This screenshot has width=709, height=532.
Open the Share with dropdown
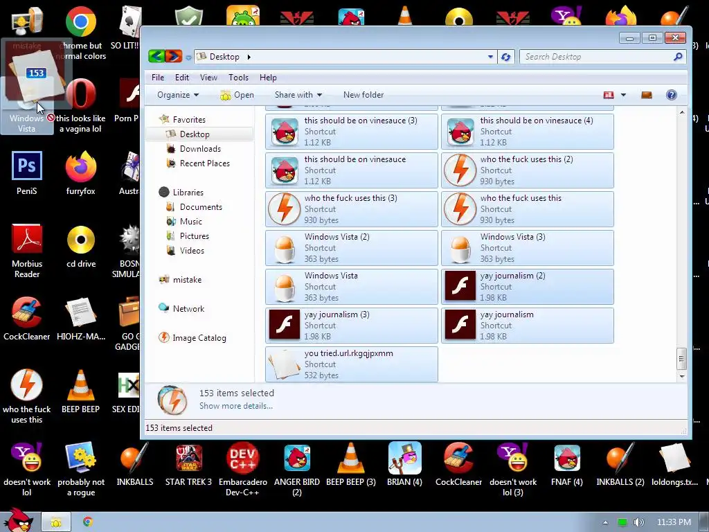tap(298, 94)
